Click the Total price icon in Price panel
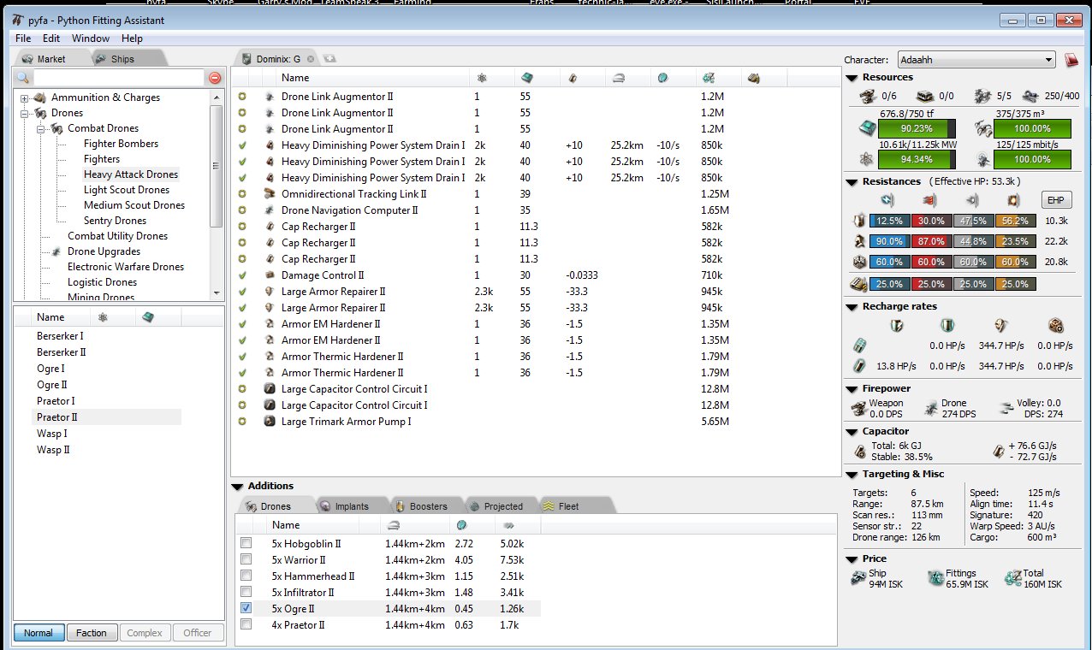Screen dimensions: 1092x650 pyautogui.click(x=1012, y=579)
